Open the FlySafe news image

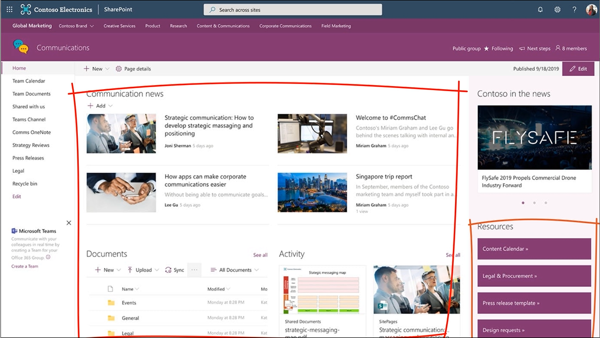click(534, 137)
